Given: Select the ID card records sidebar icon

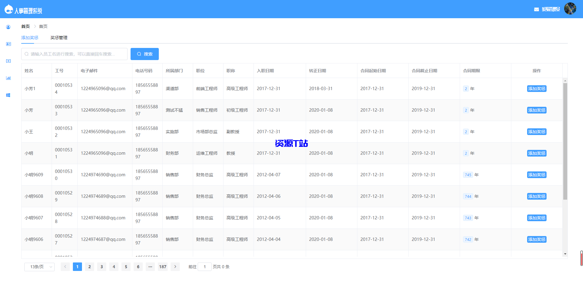Looking at the screenshot, I should tap(8, 44).
